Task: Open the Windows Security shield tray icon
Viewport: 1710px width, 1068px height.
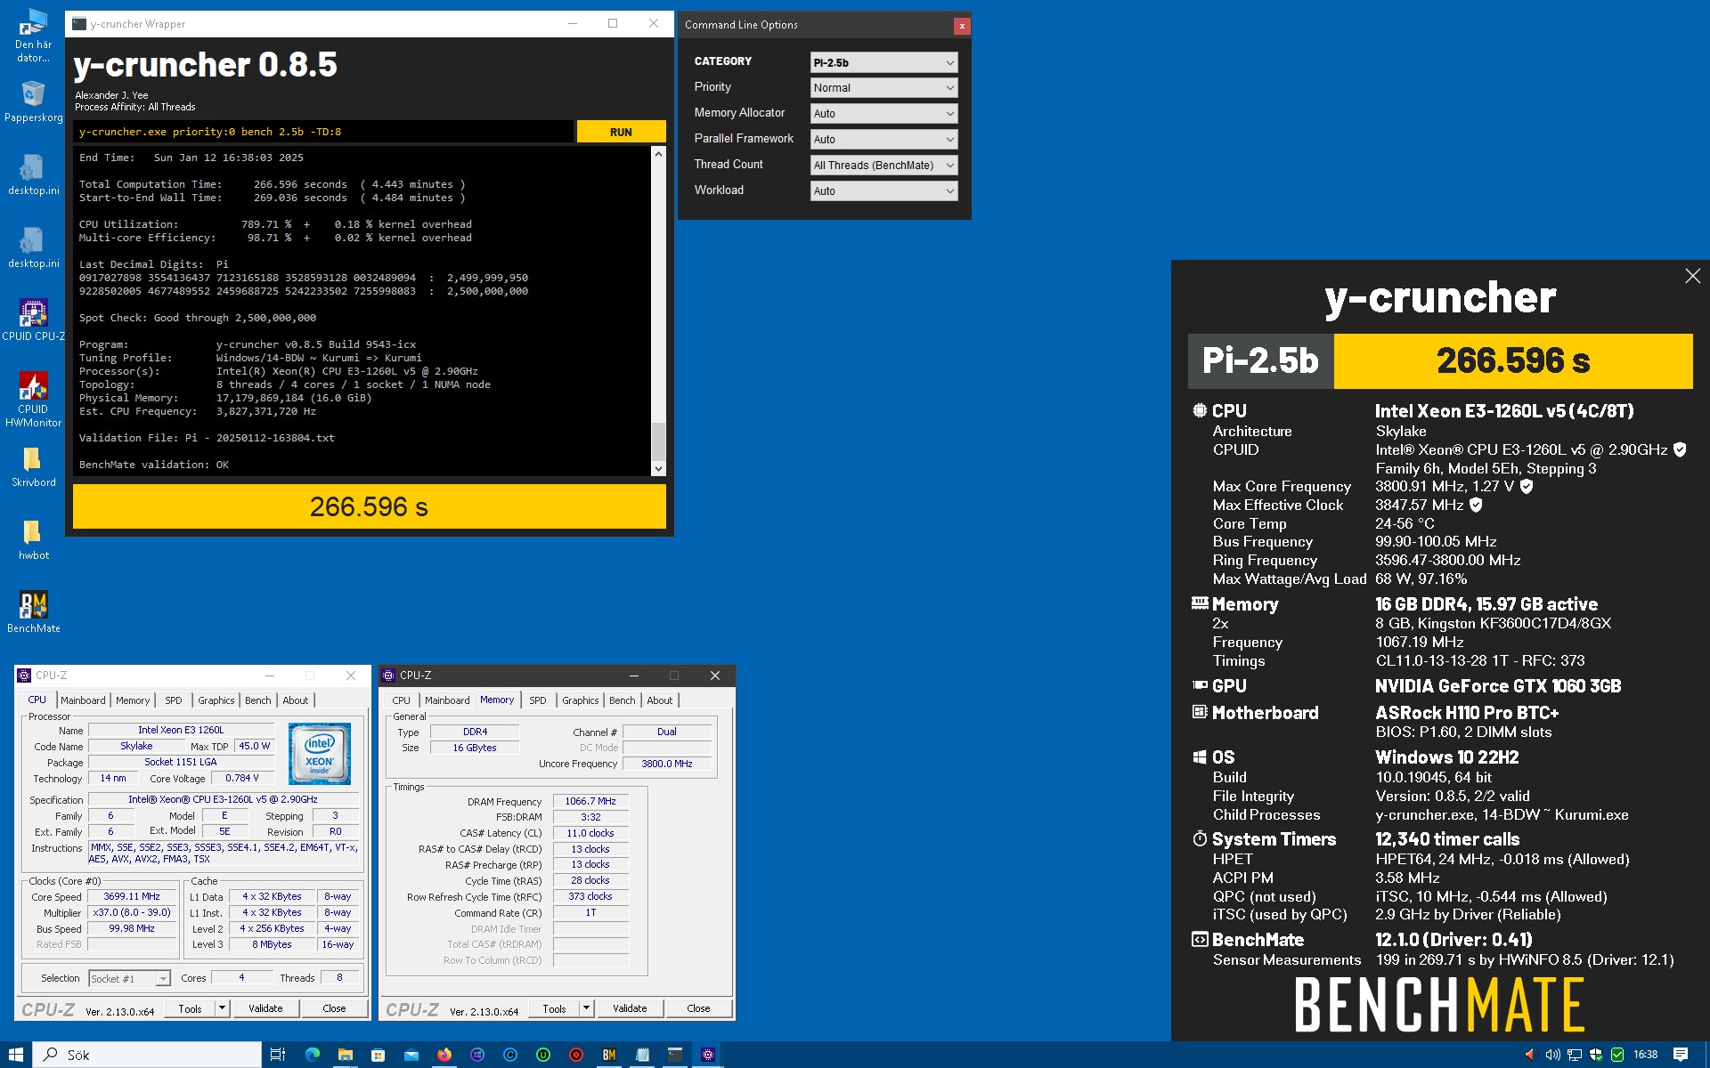Action: 1596,1055
